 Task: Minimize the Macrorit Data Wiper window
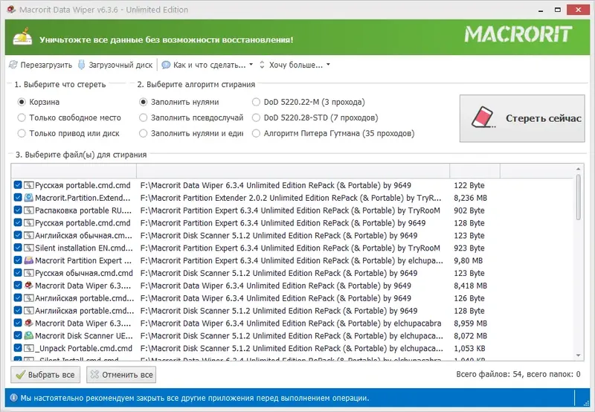click(541, 10)
